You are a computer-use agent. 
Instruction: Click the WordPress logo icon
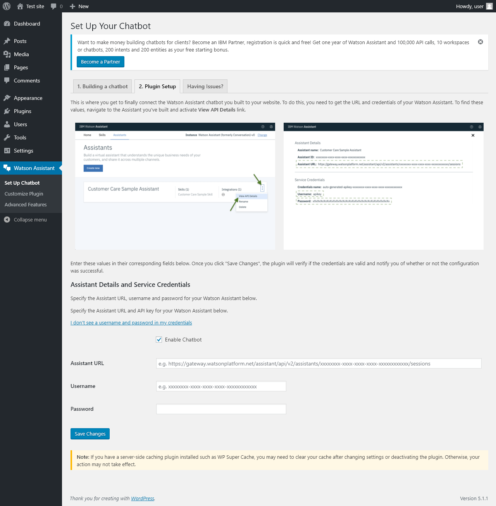point(7,6)
